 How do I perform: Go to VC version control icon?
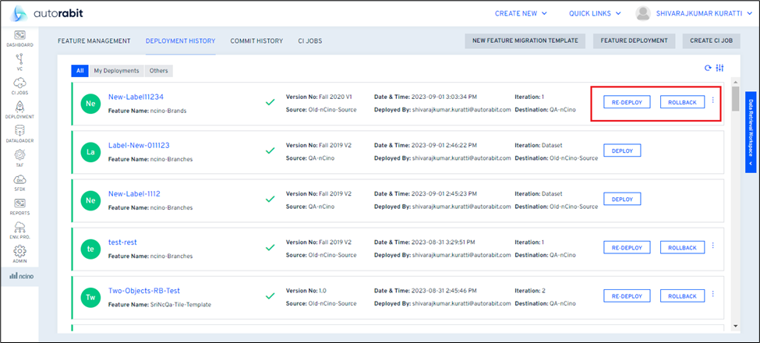point(19,61)
